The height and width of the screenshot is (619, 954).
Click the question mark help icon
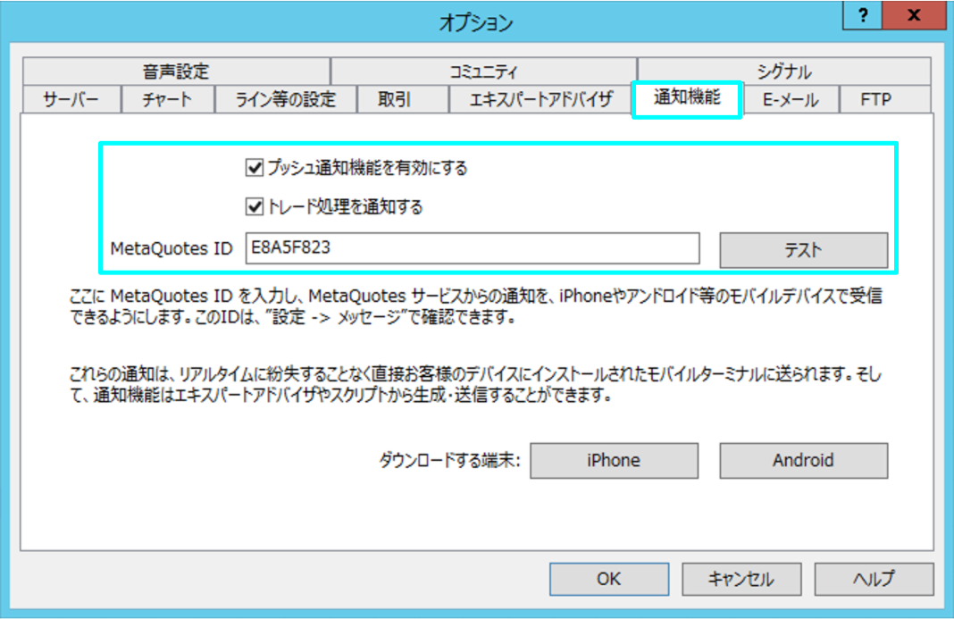863,16
